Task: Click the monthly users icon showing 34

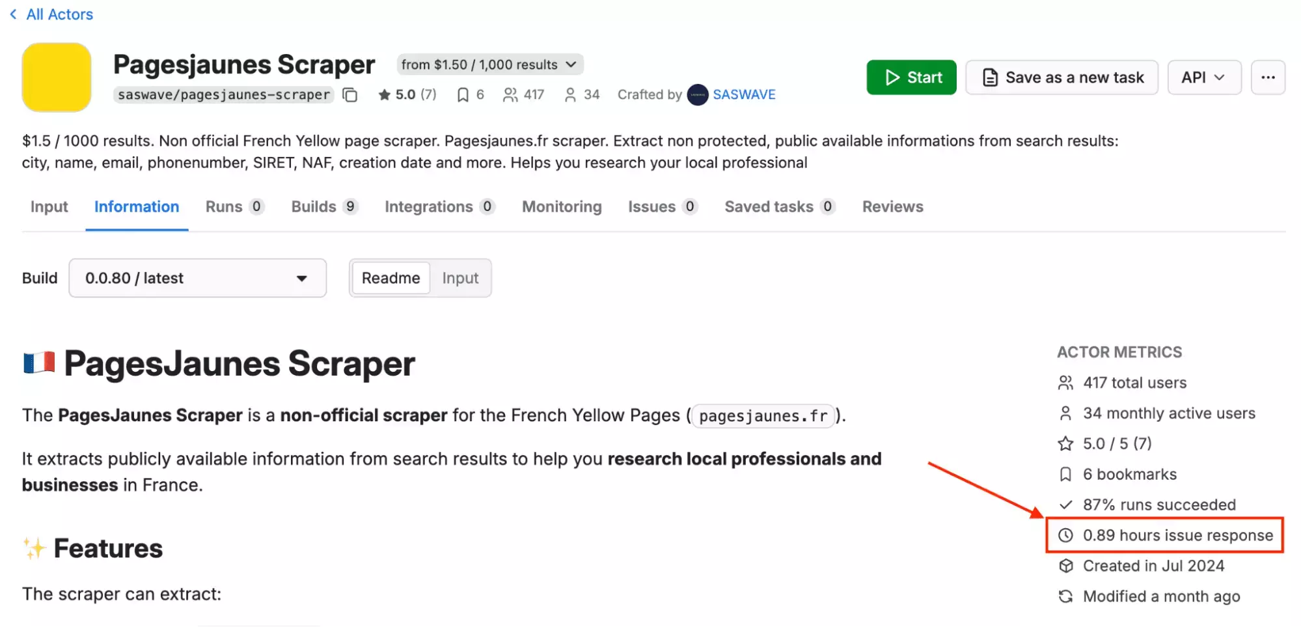Action: click(570, 95)
